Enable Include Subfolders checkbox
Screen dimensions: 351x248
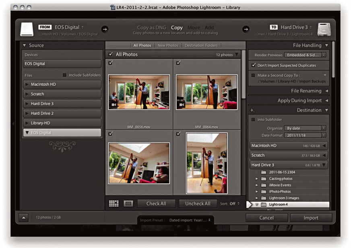pos(64,75)
